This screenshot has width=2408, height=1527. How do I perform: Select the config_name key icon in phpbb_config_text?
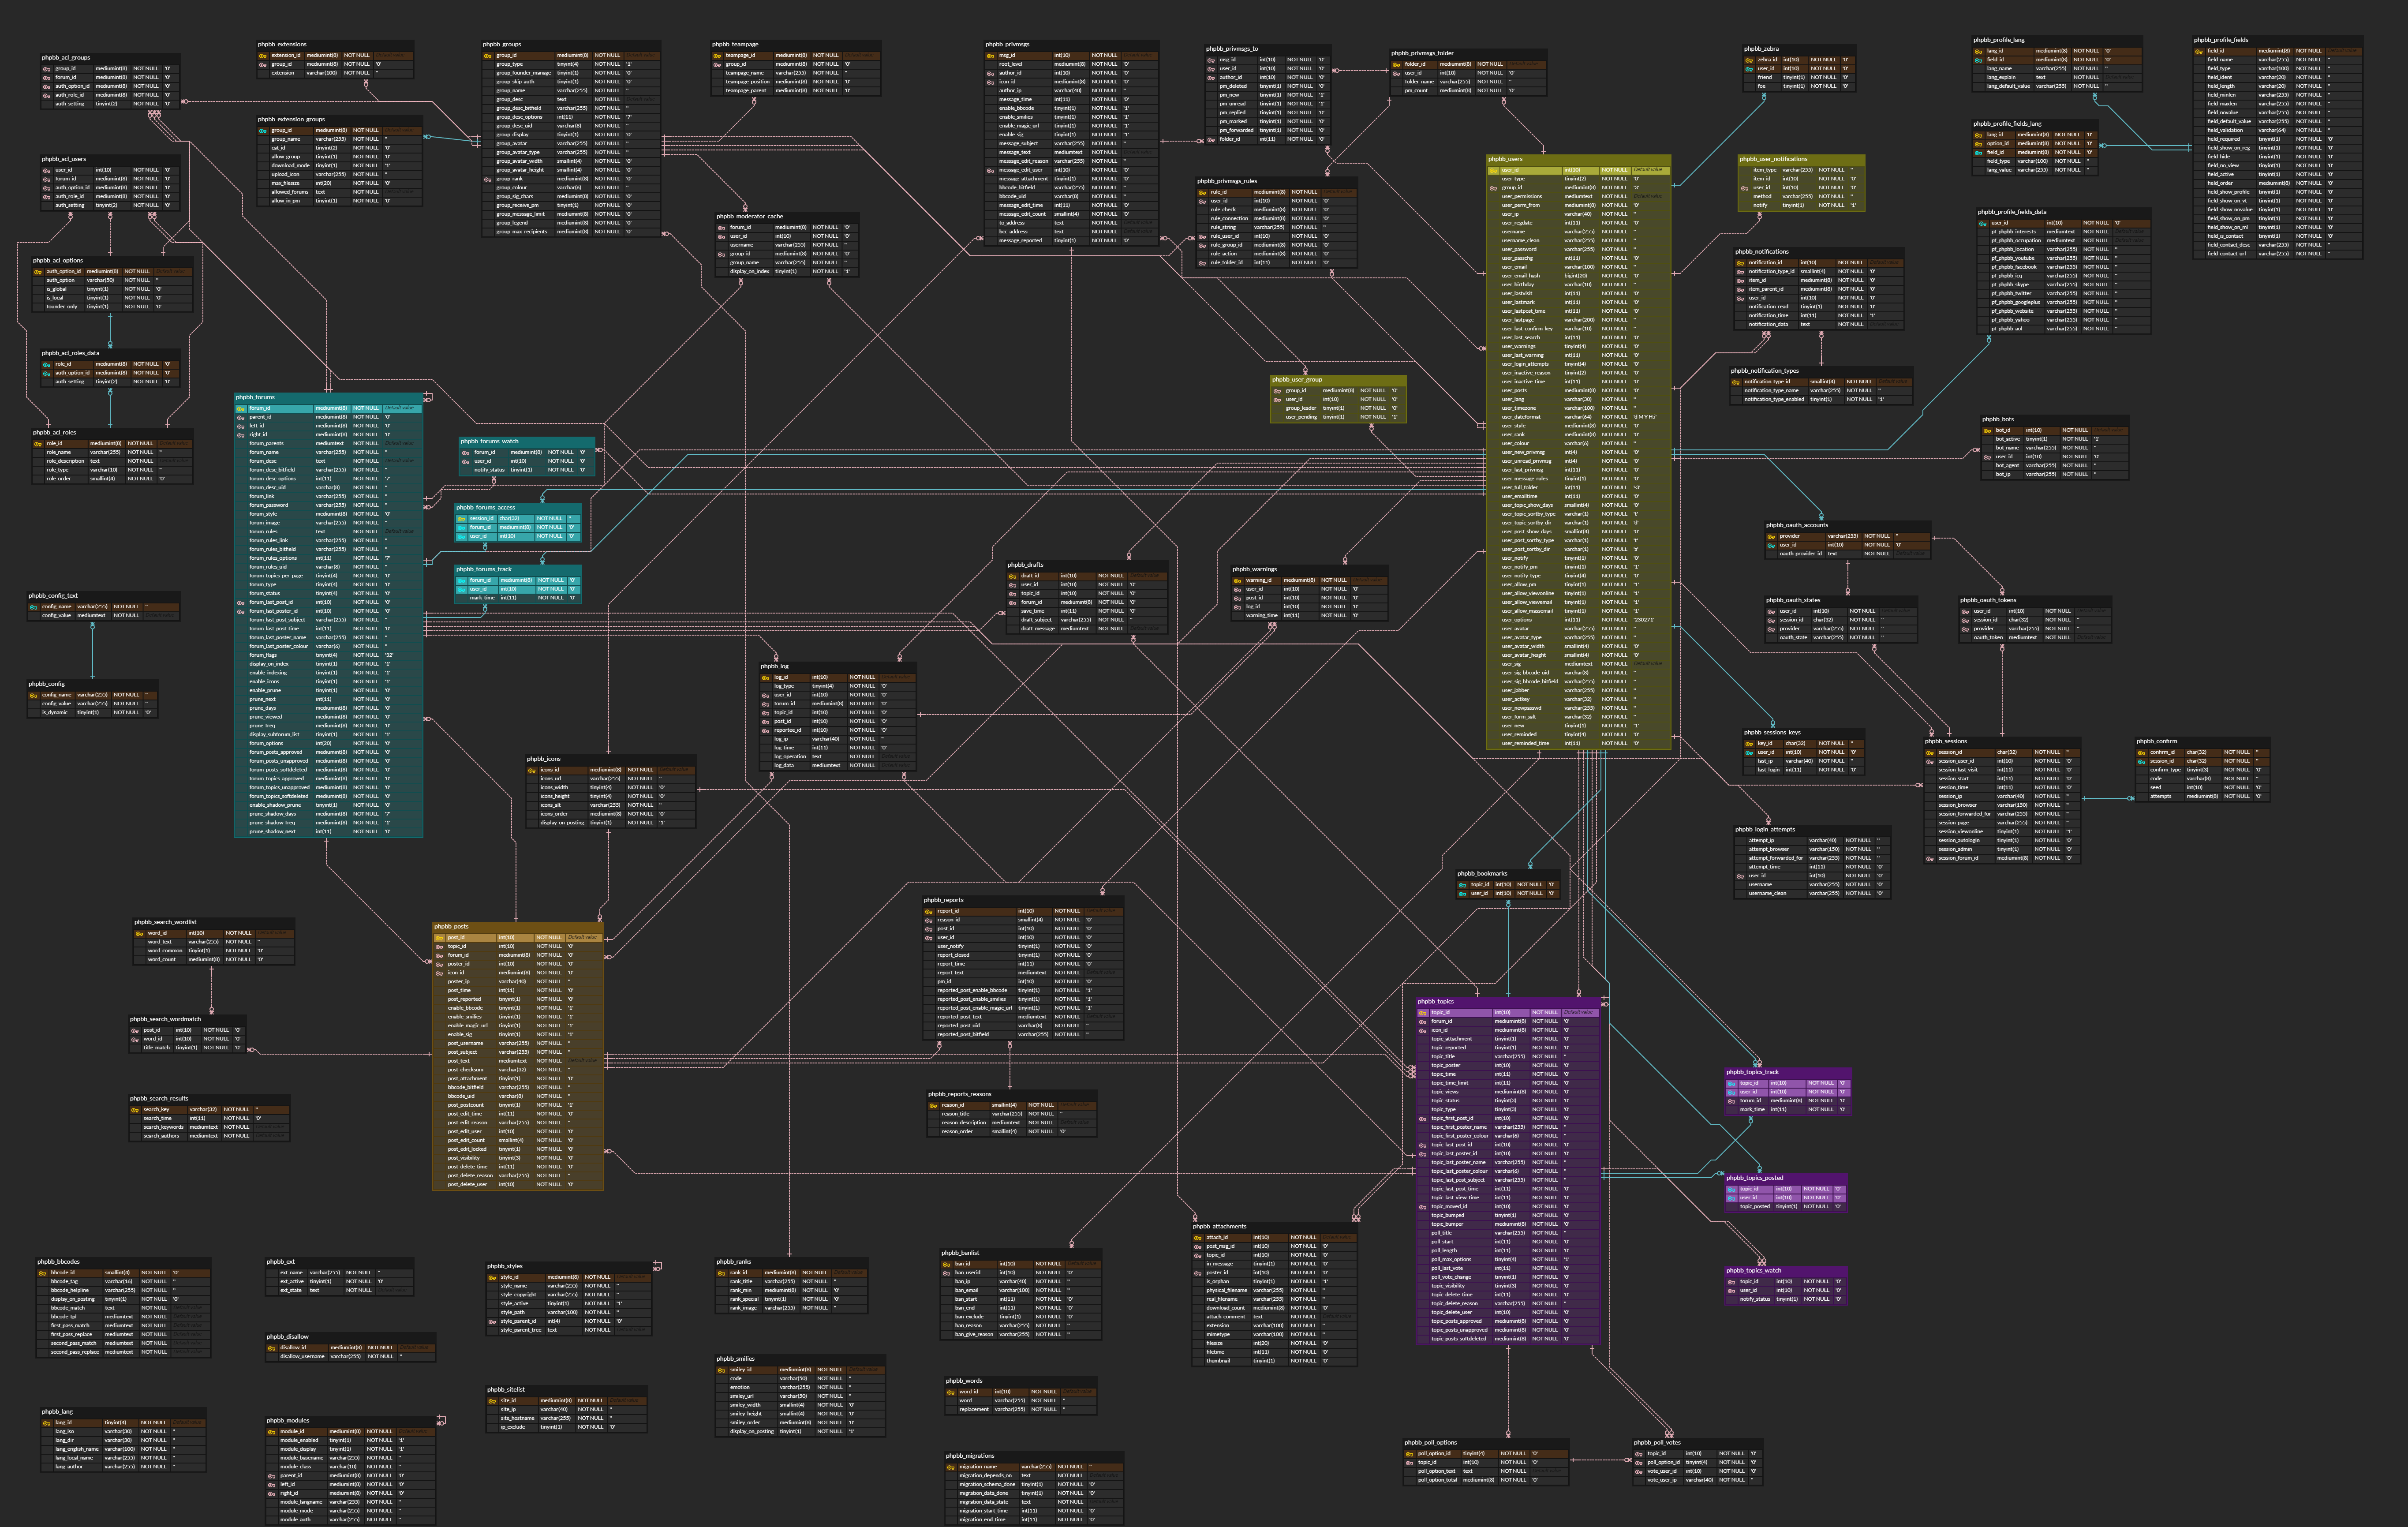pos(34,607)
